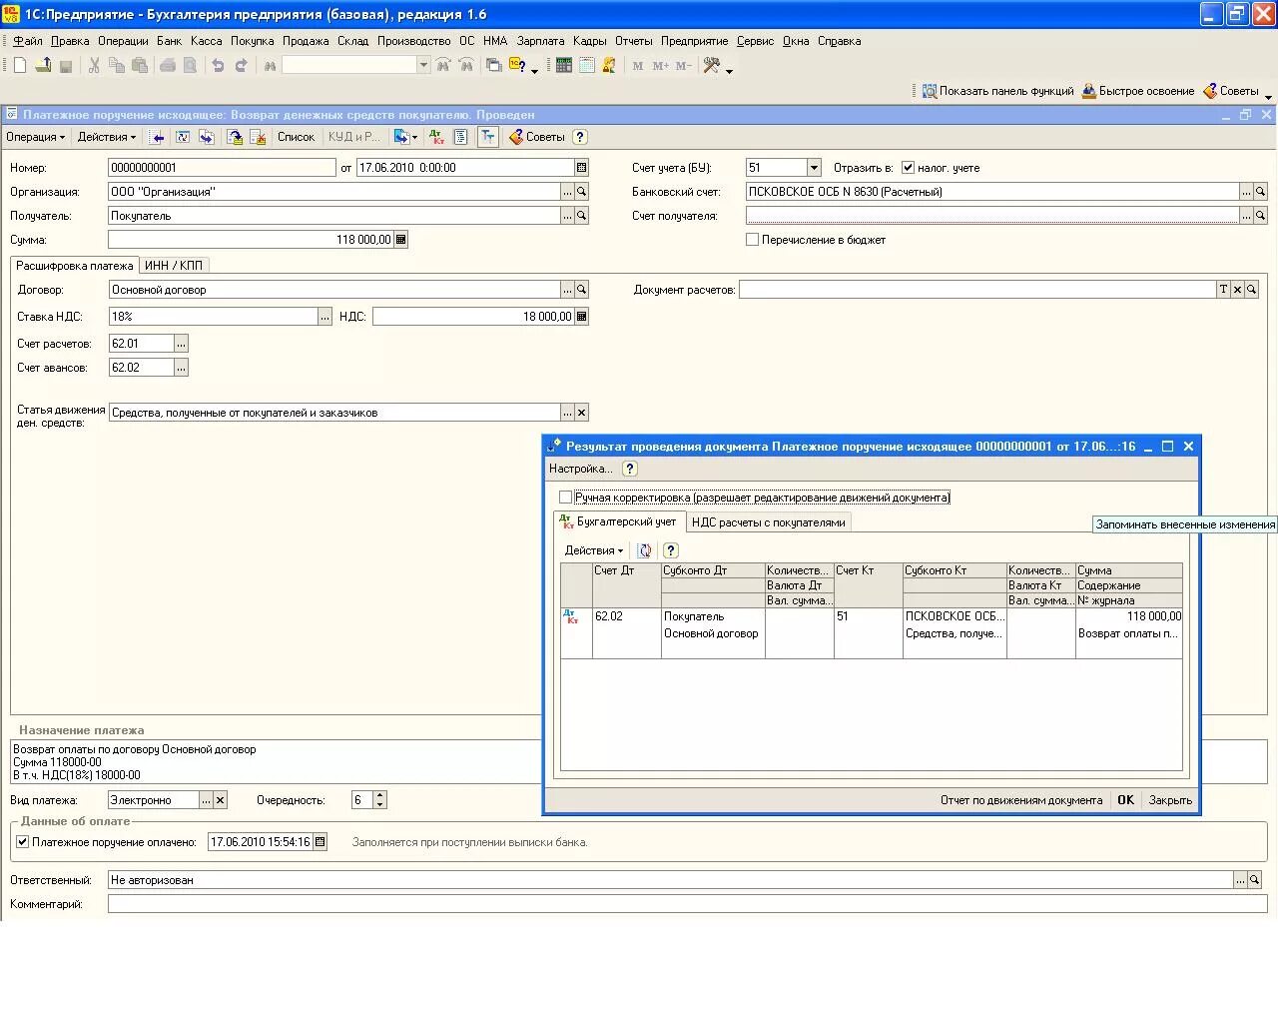Image resolution: width=1278 pixels, height=1023 pixels.
Task: Click the ellipsis button of Счет авансов
Action: tap(181, 368)
